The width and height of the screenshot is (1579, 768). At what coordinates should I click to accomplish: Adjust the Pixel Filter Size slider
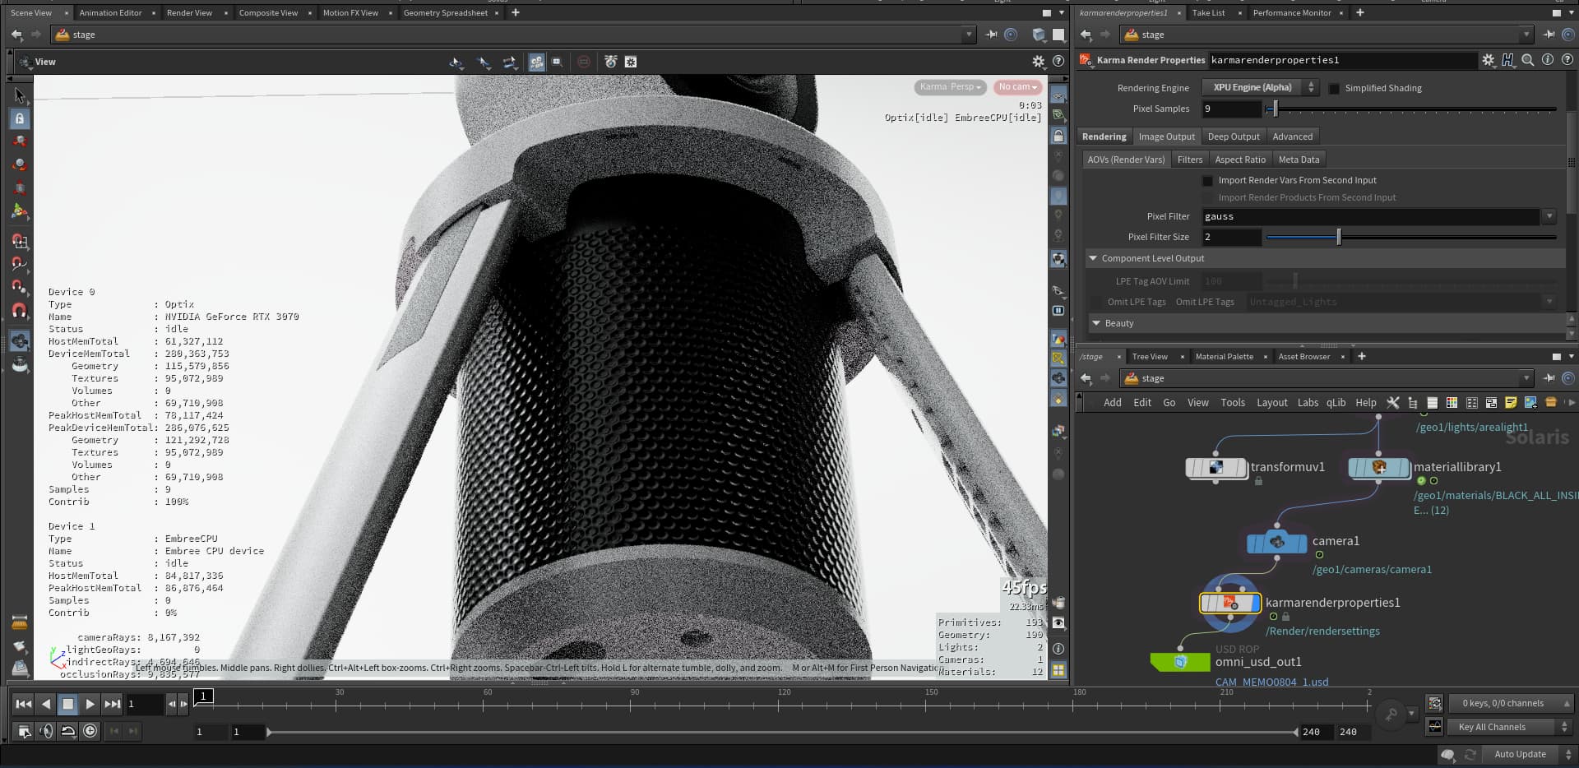click(x=1339, y=238)
